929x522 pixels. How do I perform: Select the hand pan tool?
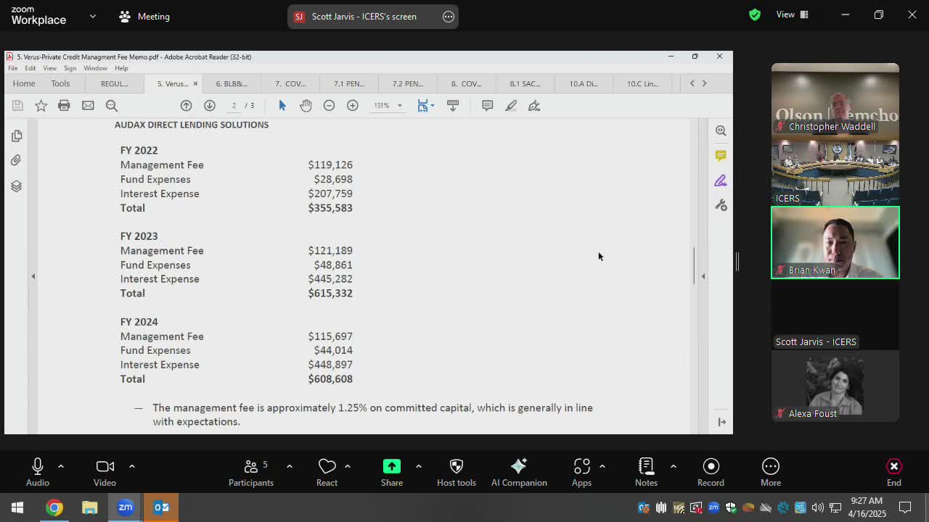(306, 106)
